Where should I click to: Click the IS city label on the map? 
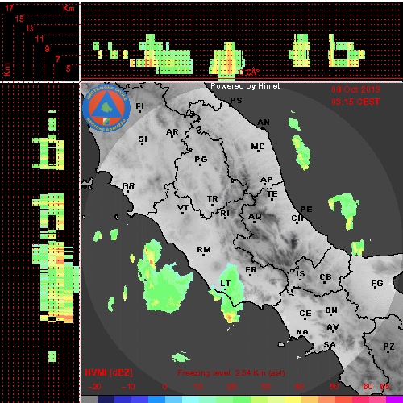point(301,274)
